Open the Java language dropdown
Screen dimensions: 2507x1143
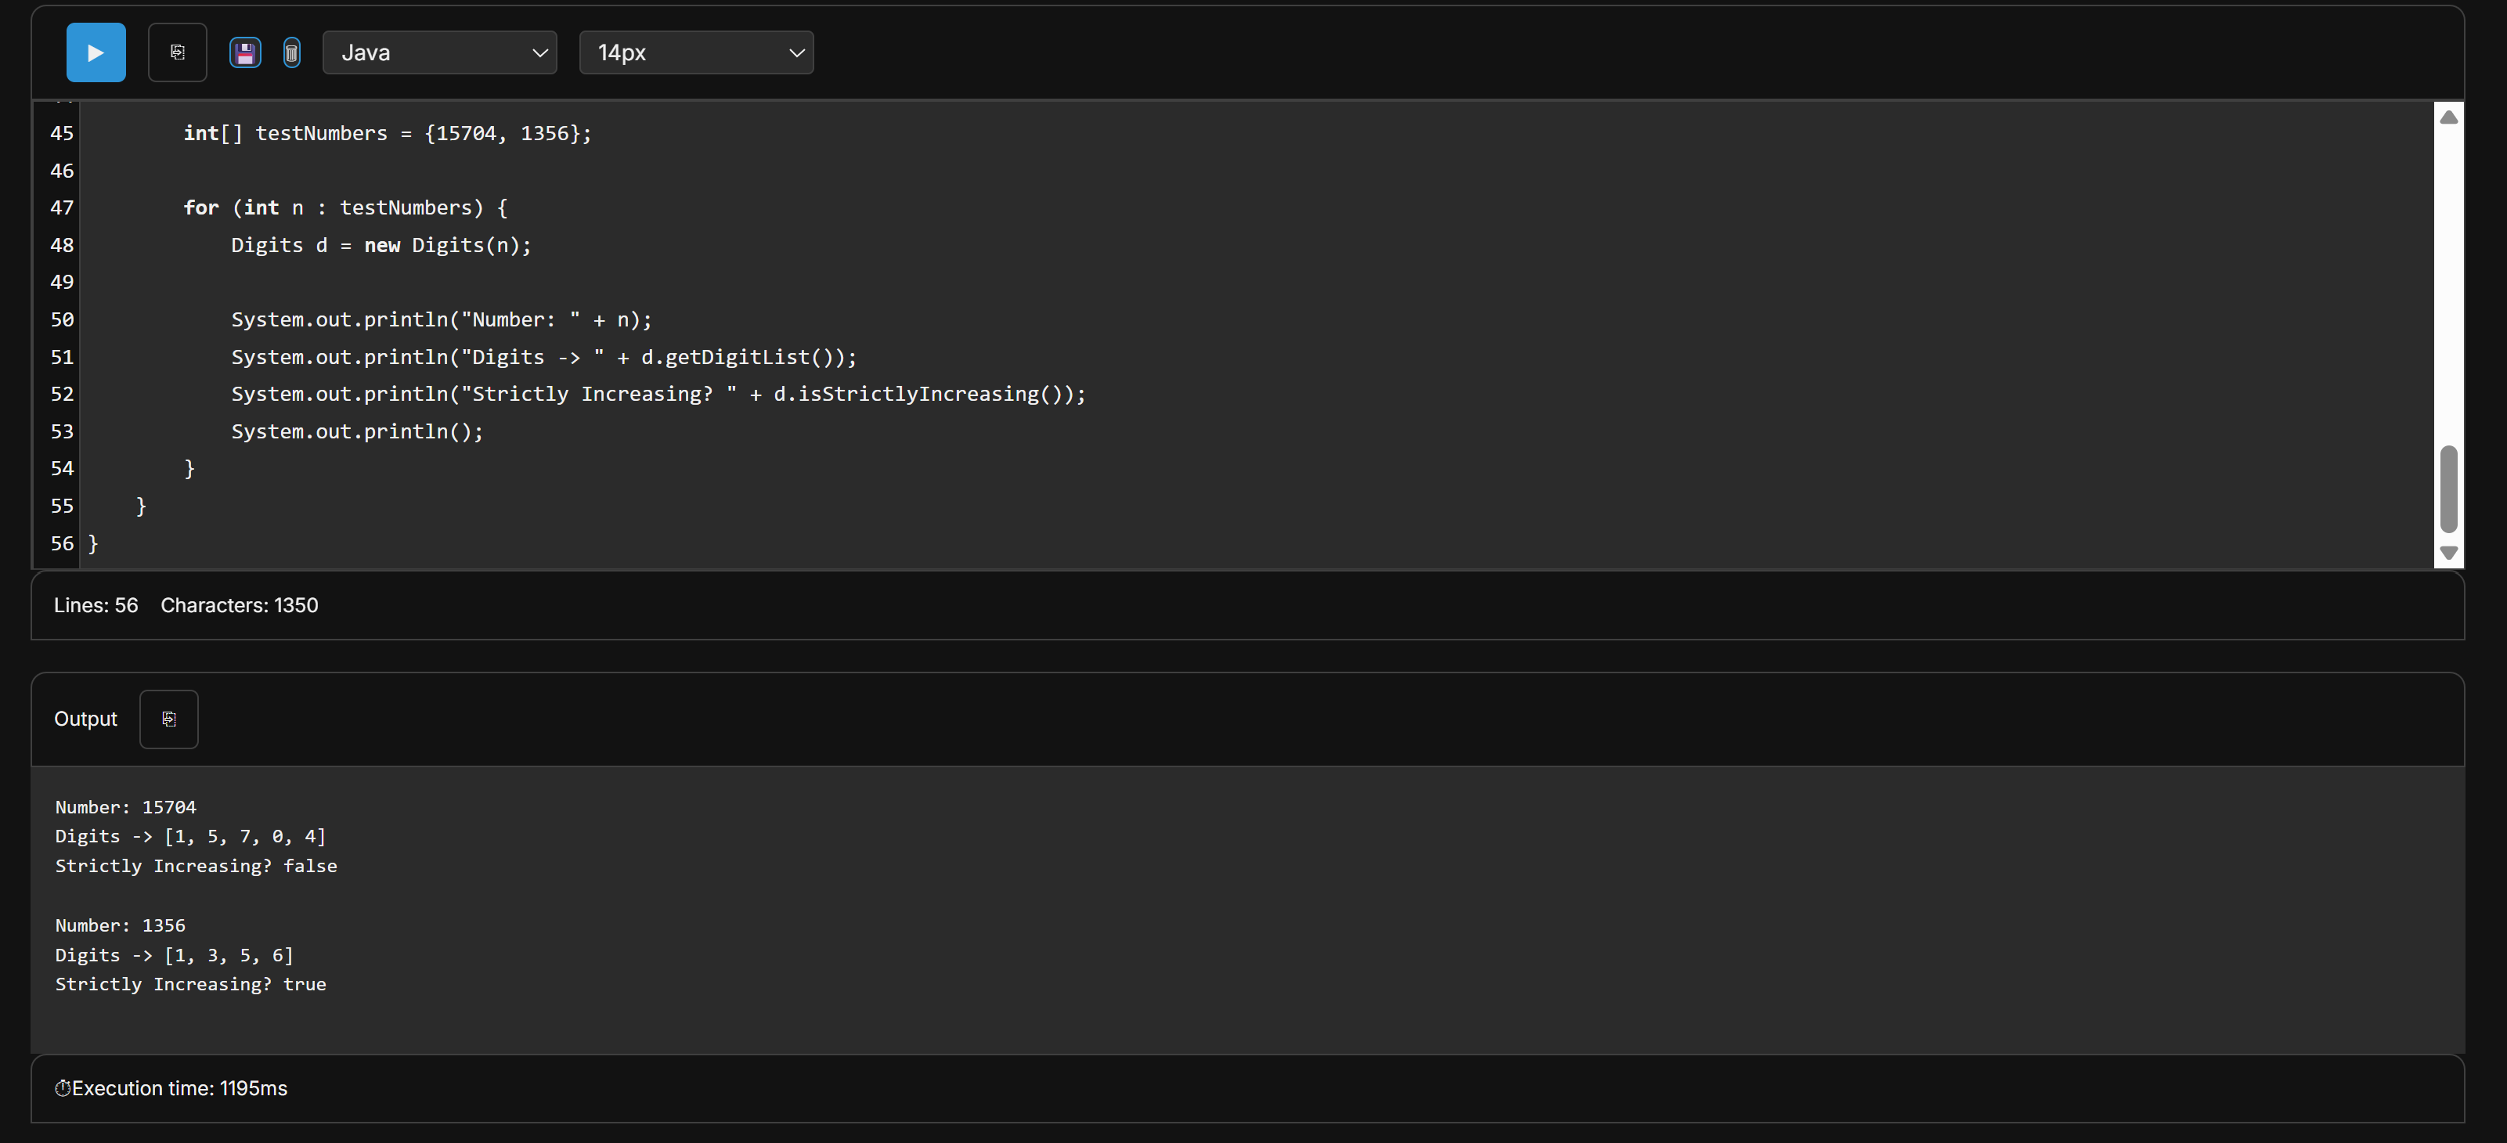coord(440,52)
